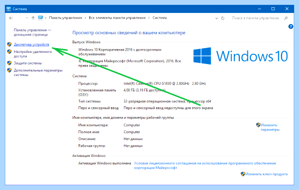Click Система breadcrumb in address bar
Screen dimensions: 299x190
(x=160, y=18)
